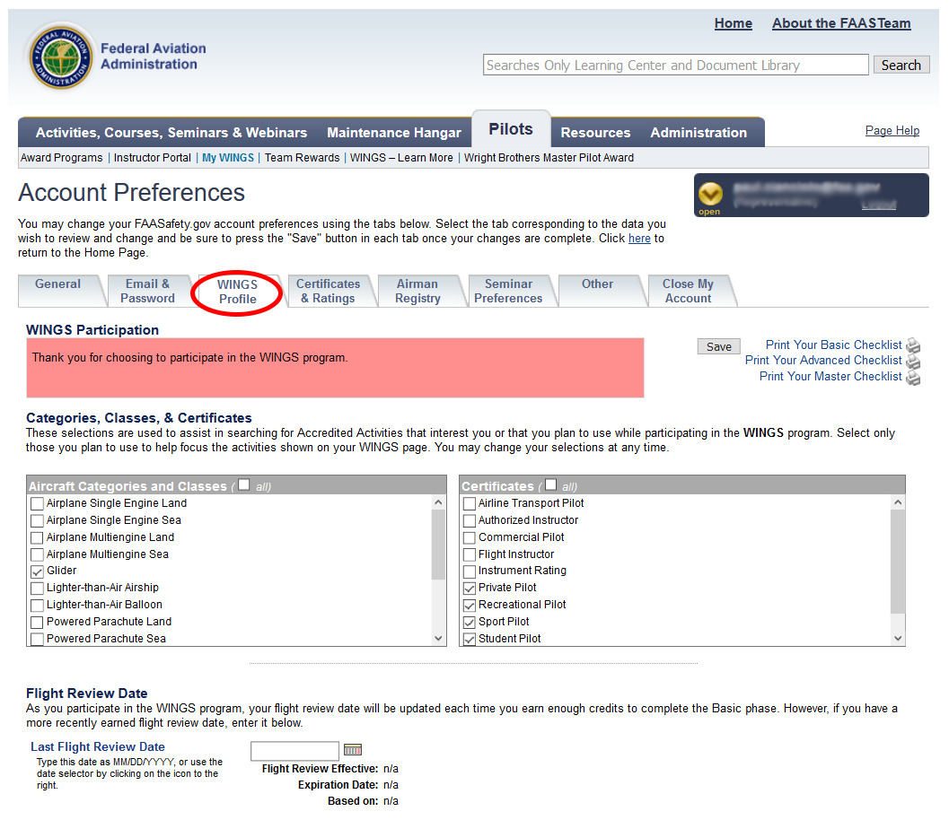Check Airplane Multiengine Land

coord(37,537)
